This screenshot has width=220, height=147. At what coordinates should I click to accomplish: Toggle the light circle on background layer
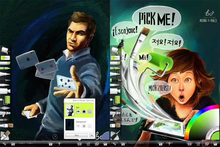coord(90,126)
